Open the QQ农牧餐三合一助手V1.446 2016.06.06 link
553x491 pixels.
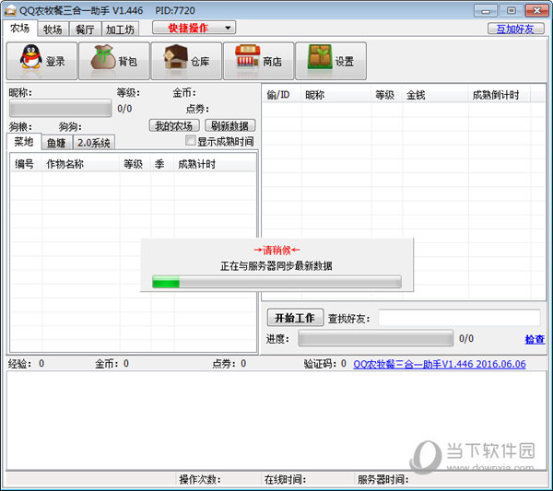pyautogui.click(x=440, y=364)
